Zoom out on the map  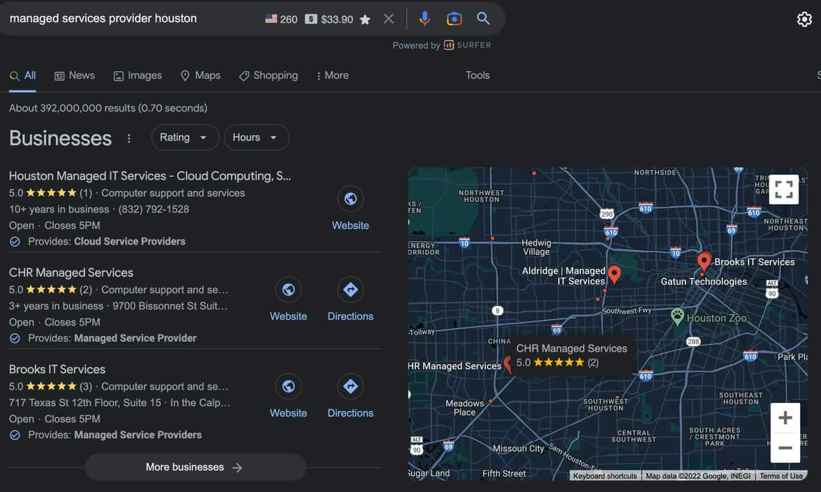click(785, 448)
